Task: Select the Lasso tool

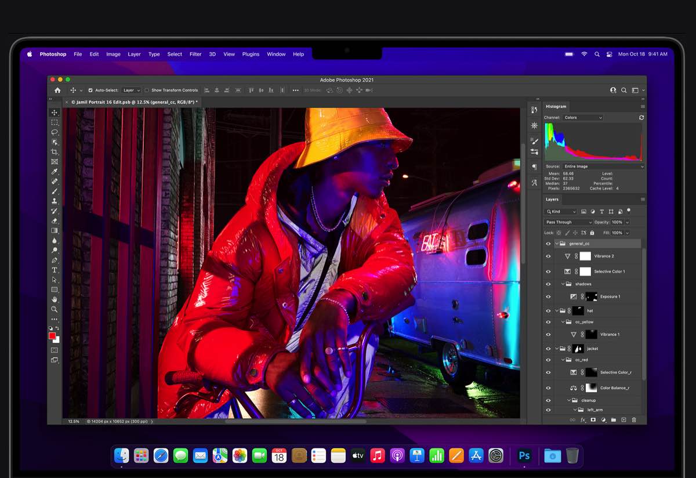Action: 55,132
